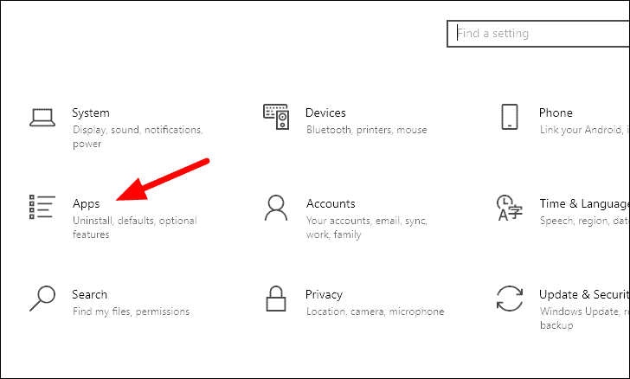Viewport: 630px width, 379px height.
Task: Open the Apps settings heading
Action: pyautogui.click(x=86, y=204)
